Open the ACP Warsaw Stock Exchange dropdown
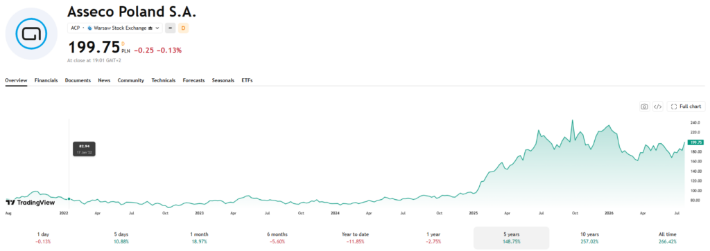The width and height of the screenshot is (710, 251). (x=115, y=28)
